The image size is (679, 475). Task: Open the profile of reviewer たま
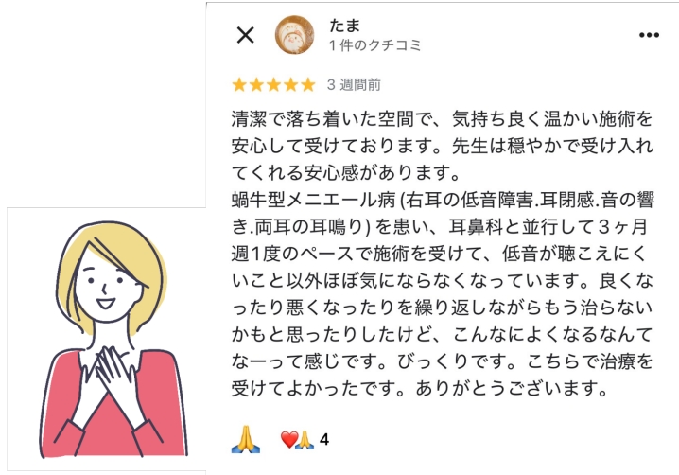(x=344, y=26)
